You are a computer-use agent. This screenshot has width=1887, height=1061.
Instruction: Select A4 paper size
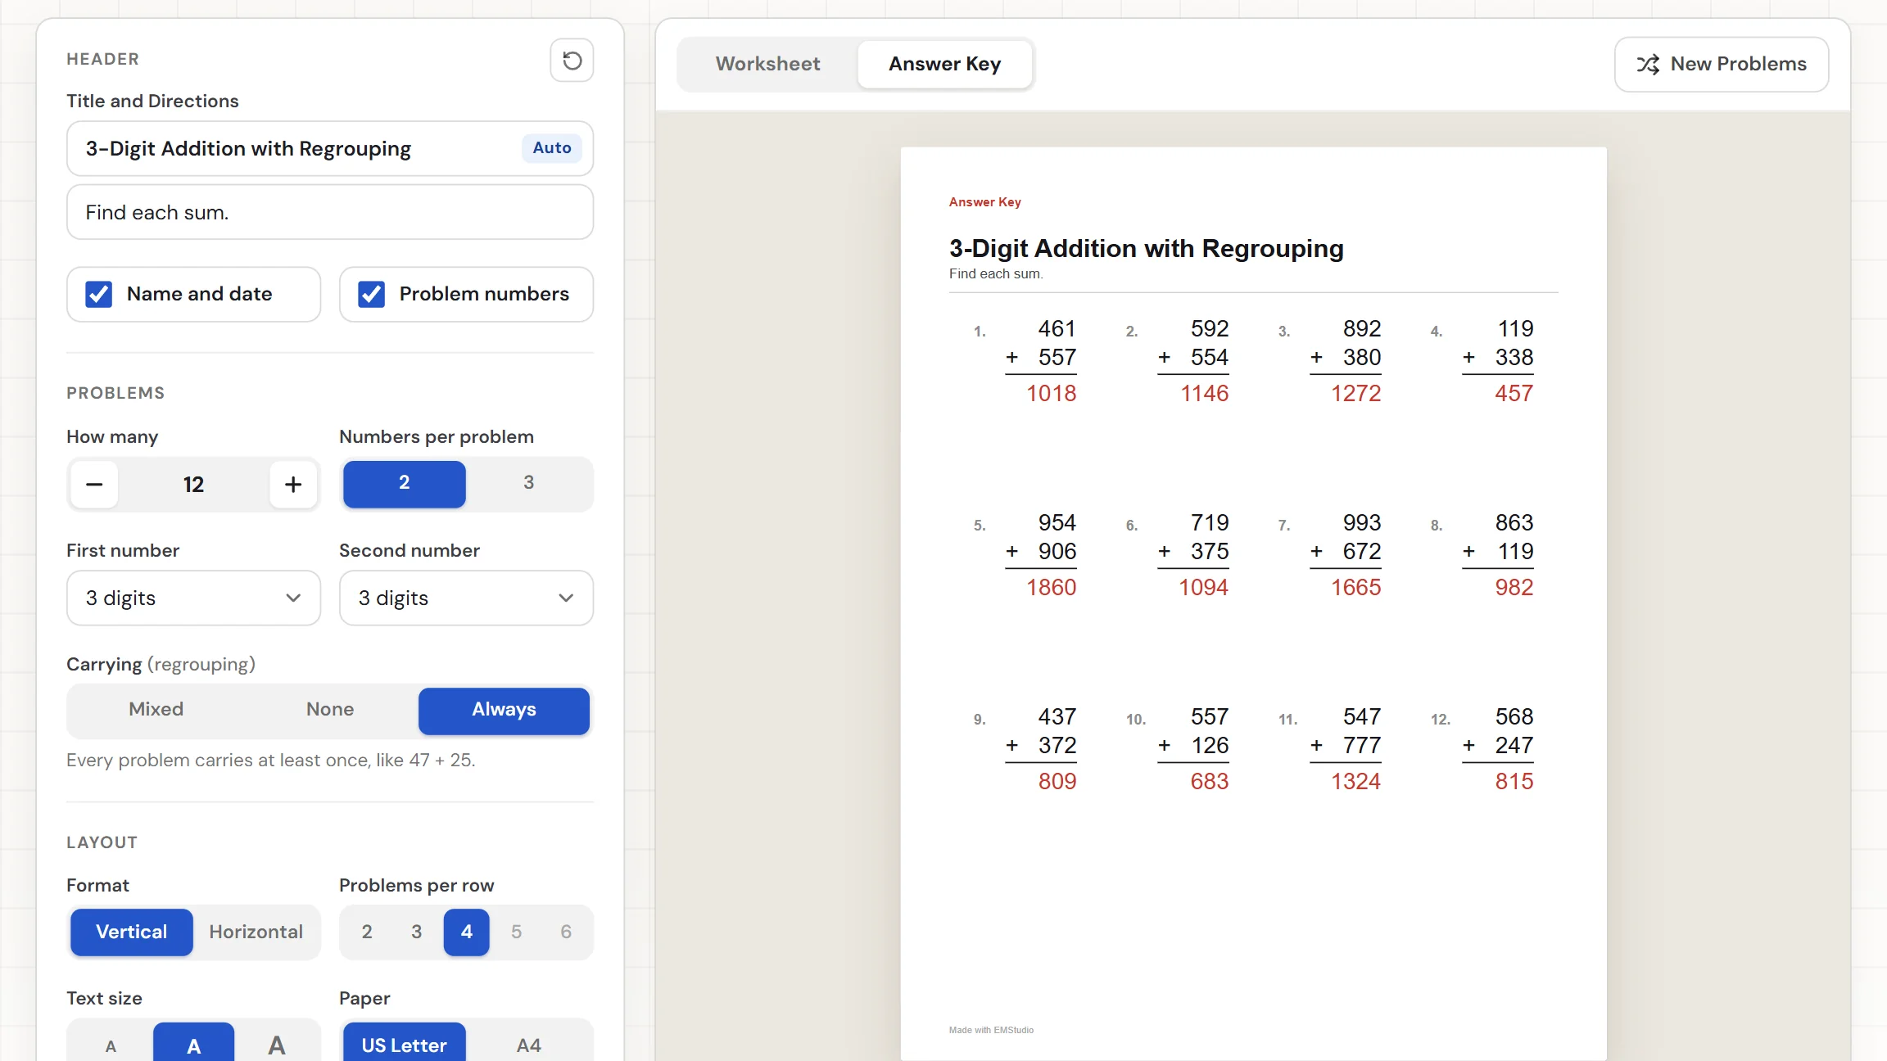tap(528, 1045)
